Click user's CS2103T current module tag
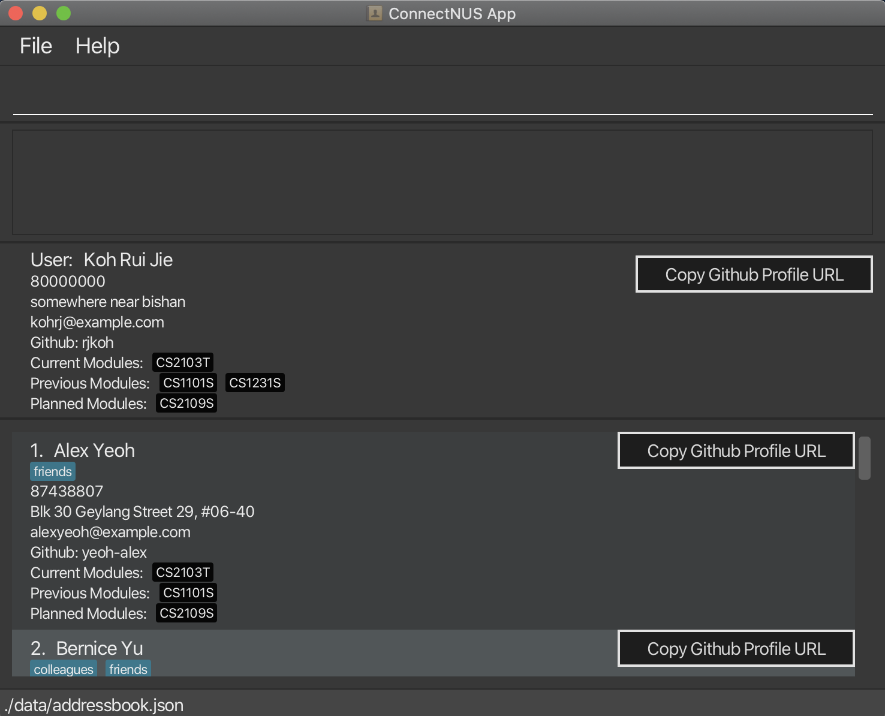885x716 pixels. 183,363
